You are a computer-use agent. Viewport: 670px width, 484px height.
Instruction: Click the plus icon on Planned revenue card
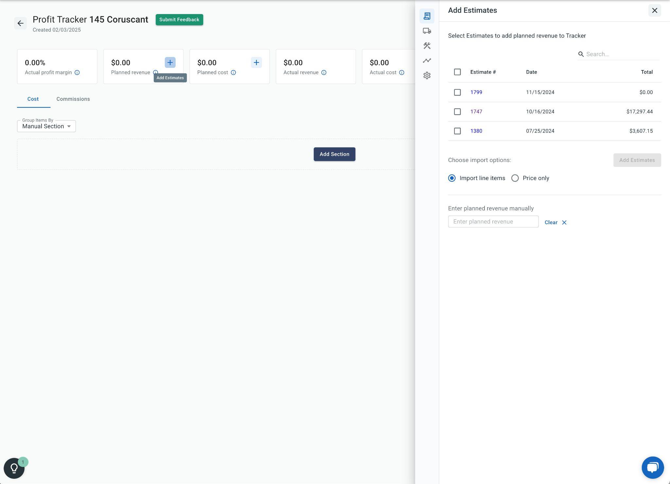coord(170,63)
